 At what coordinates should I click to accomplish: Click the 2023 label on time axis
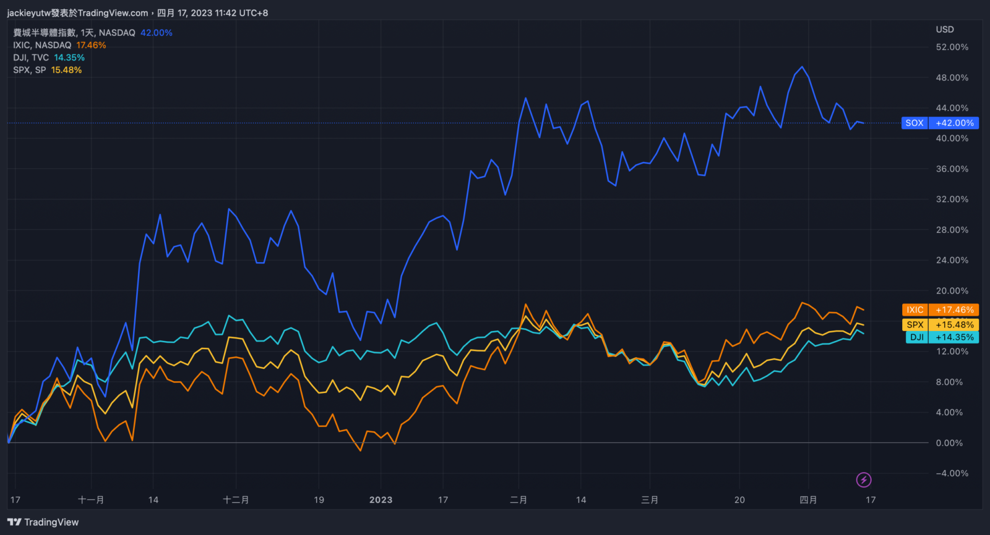381,500
